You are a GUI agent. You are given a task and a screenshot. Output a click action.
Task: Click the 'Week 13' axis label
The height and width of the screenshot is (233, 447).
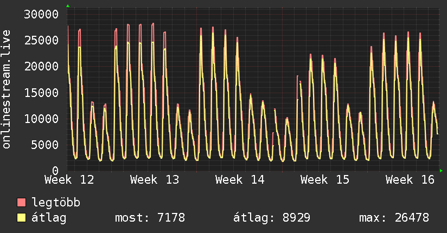[155, 180]
